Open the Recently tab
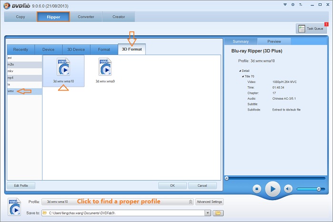The height and width of the screenshot is (222, 333). (20, 50)
